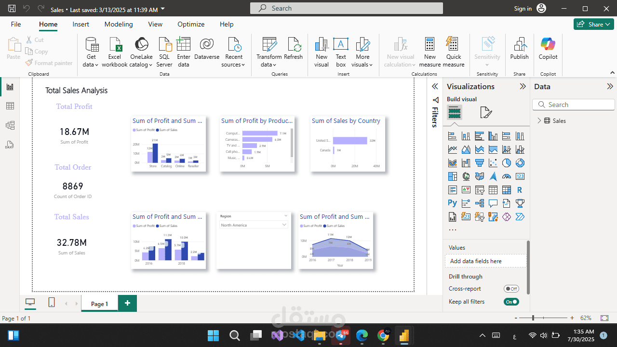Turn off Keep all filters toggle
617x347 pixels.
(x=511, y=302)
